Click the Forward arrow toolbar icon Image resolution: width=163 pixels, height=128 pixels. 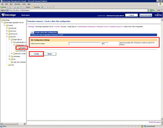pos(10,7)
